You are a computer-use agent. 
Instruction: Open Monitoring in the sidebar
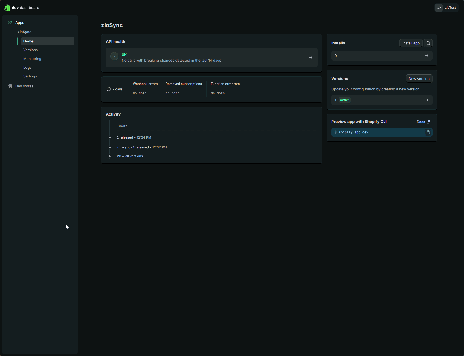tap(32, 59)
